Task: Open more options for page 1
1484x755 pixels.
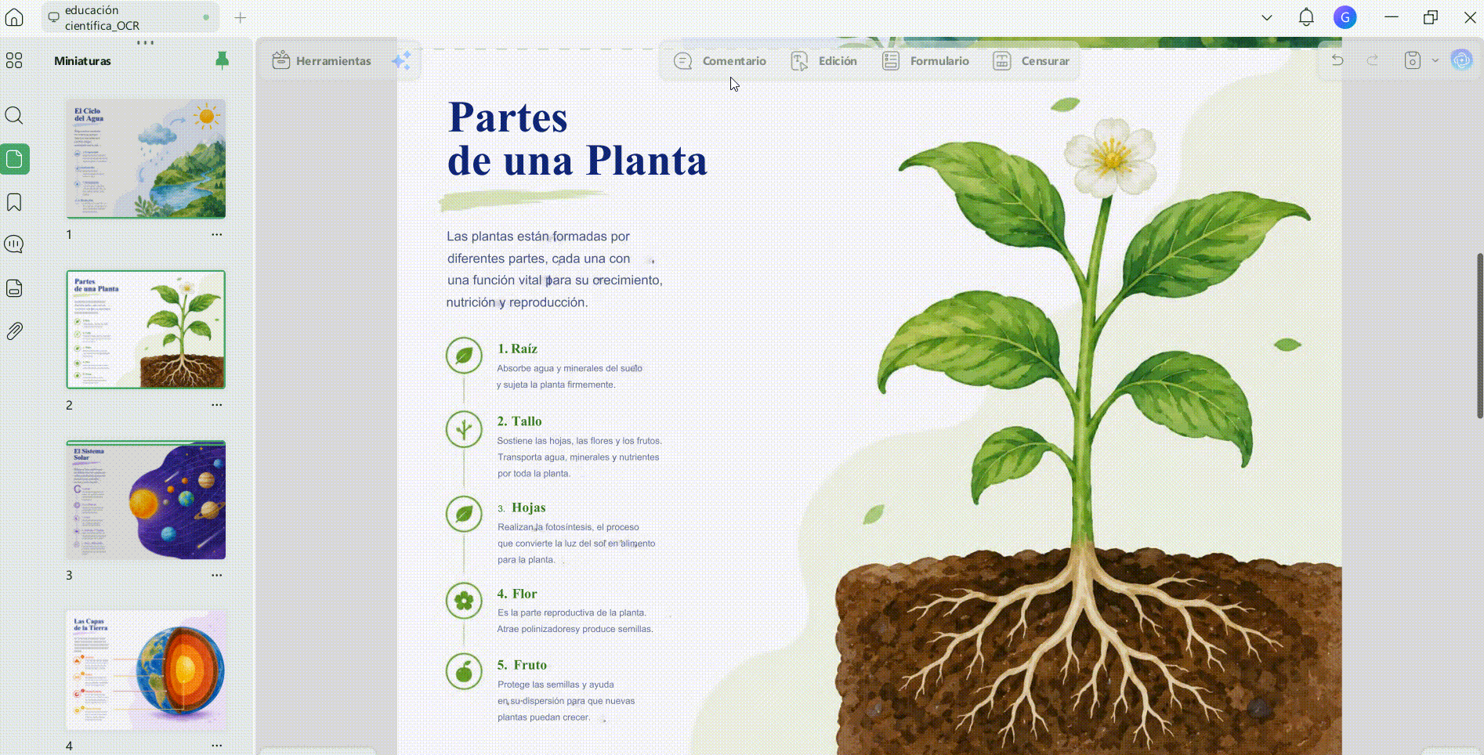Action: [217, 234]
